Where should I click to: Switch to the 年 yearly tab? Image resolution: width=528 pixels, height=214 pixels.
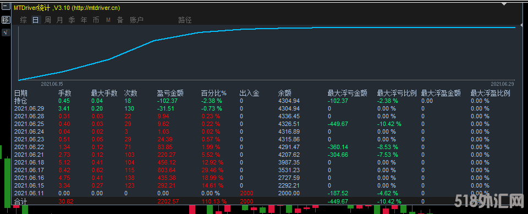click(x=84, y=20)
